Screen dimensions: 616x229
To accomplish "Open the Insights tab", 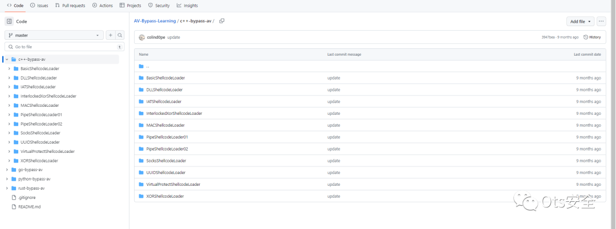I will [x=188, y=6].
